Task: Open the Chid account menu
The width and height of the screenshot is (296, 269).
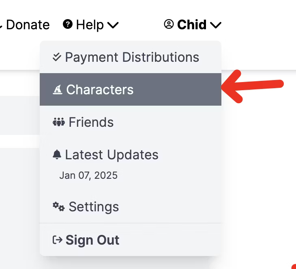Action: (192, 25)
